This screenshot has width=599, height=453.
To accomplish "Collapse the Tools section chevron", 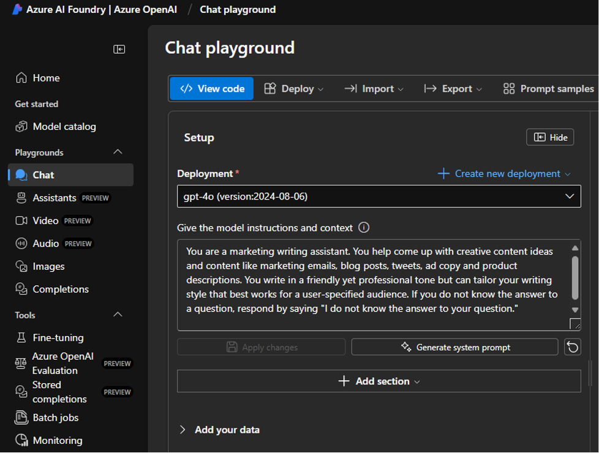I will [118, 315].
